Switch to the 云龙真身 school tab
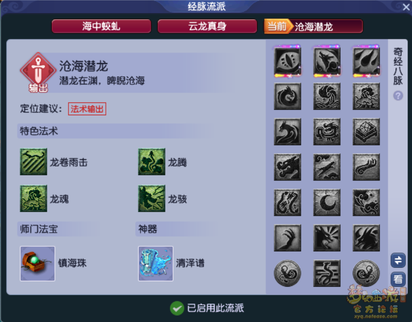This screenshot has height=322, width=412. click(207, 26)
